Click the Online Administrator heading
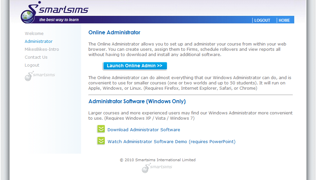Viewport: 316px width, 180px height. 114,33
